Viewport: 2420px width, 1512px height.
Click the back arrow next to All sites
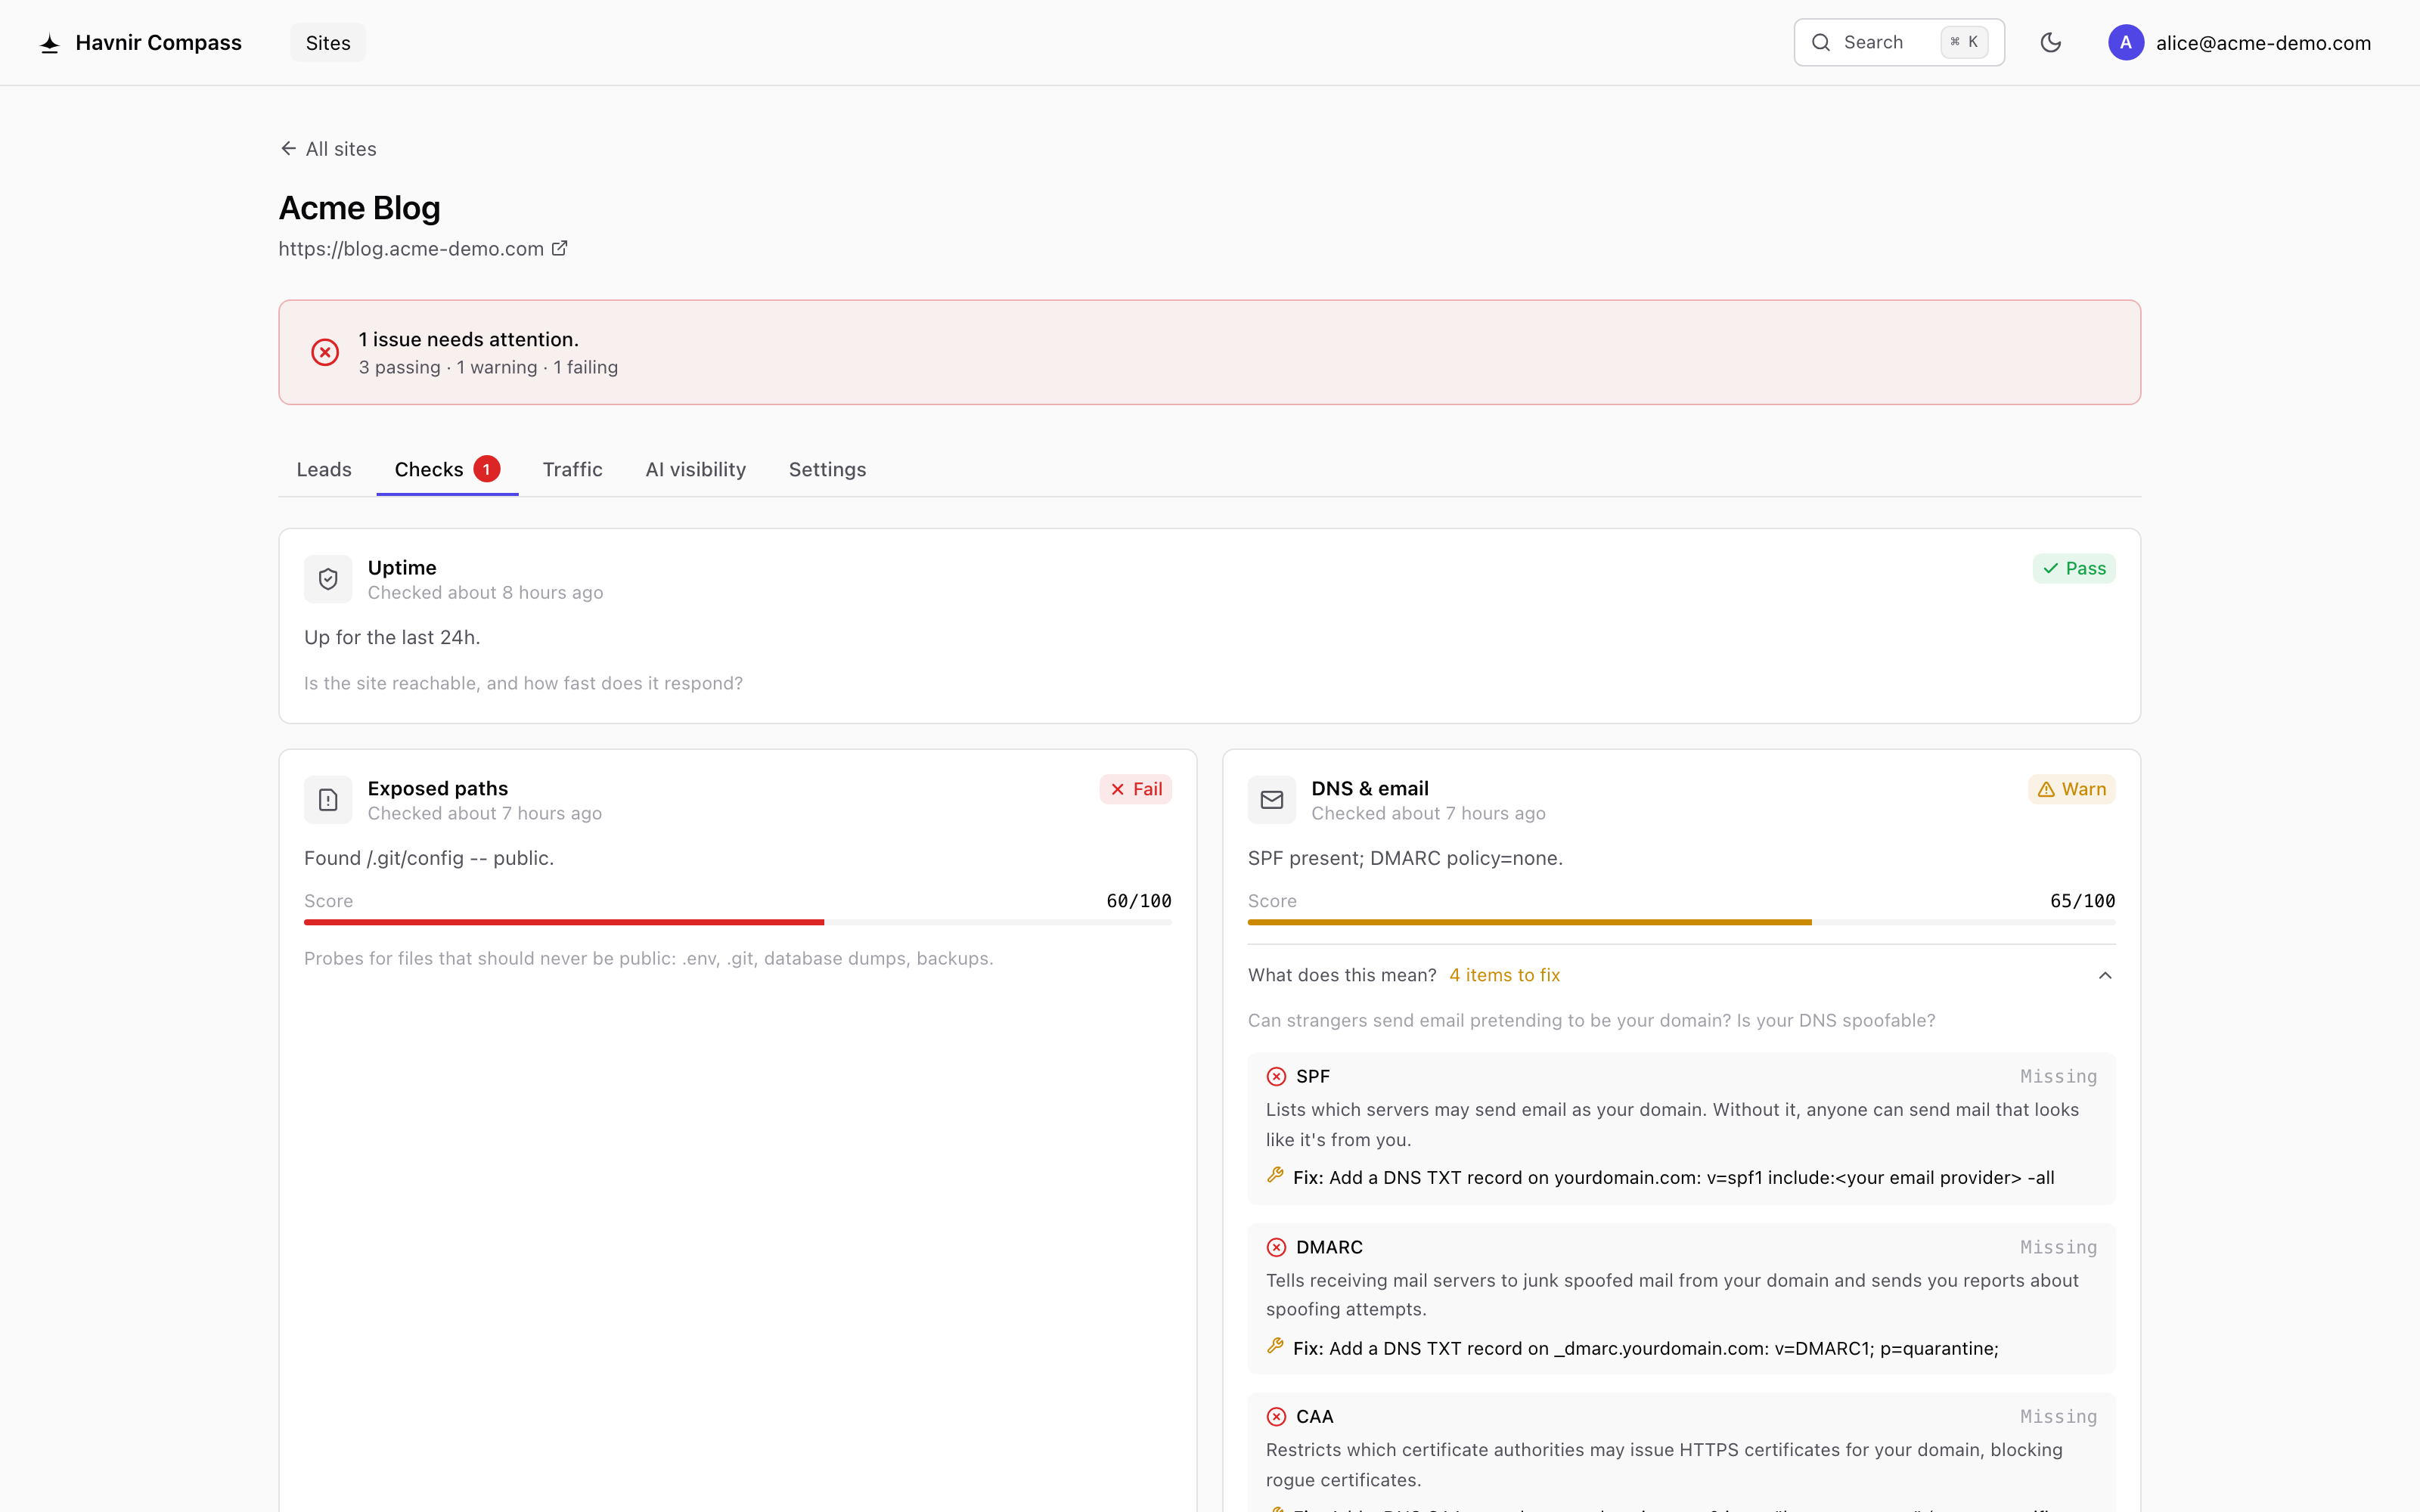(x=288, y=149)
